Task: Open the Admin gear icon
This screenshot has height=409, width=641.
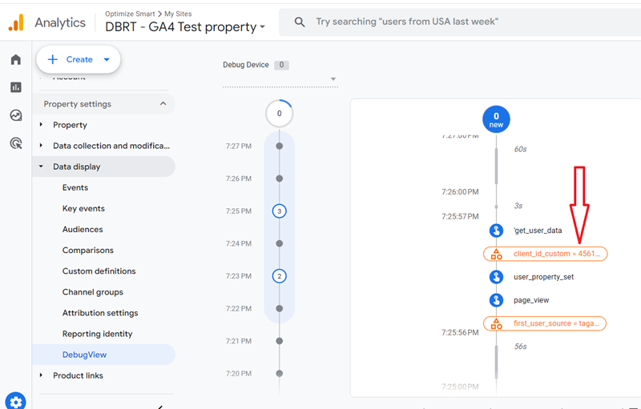Action: (15, 402)
